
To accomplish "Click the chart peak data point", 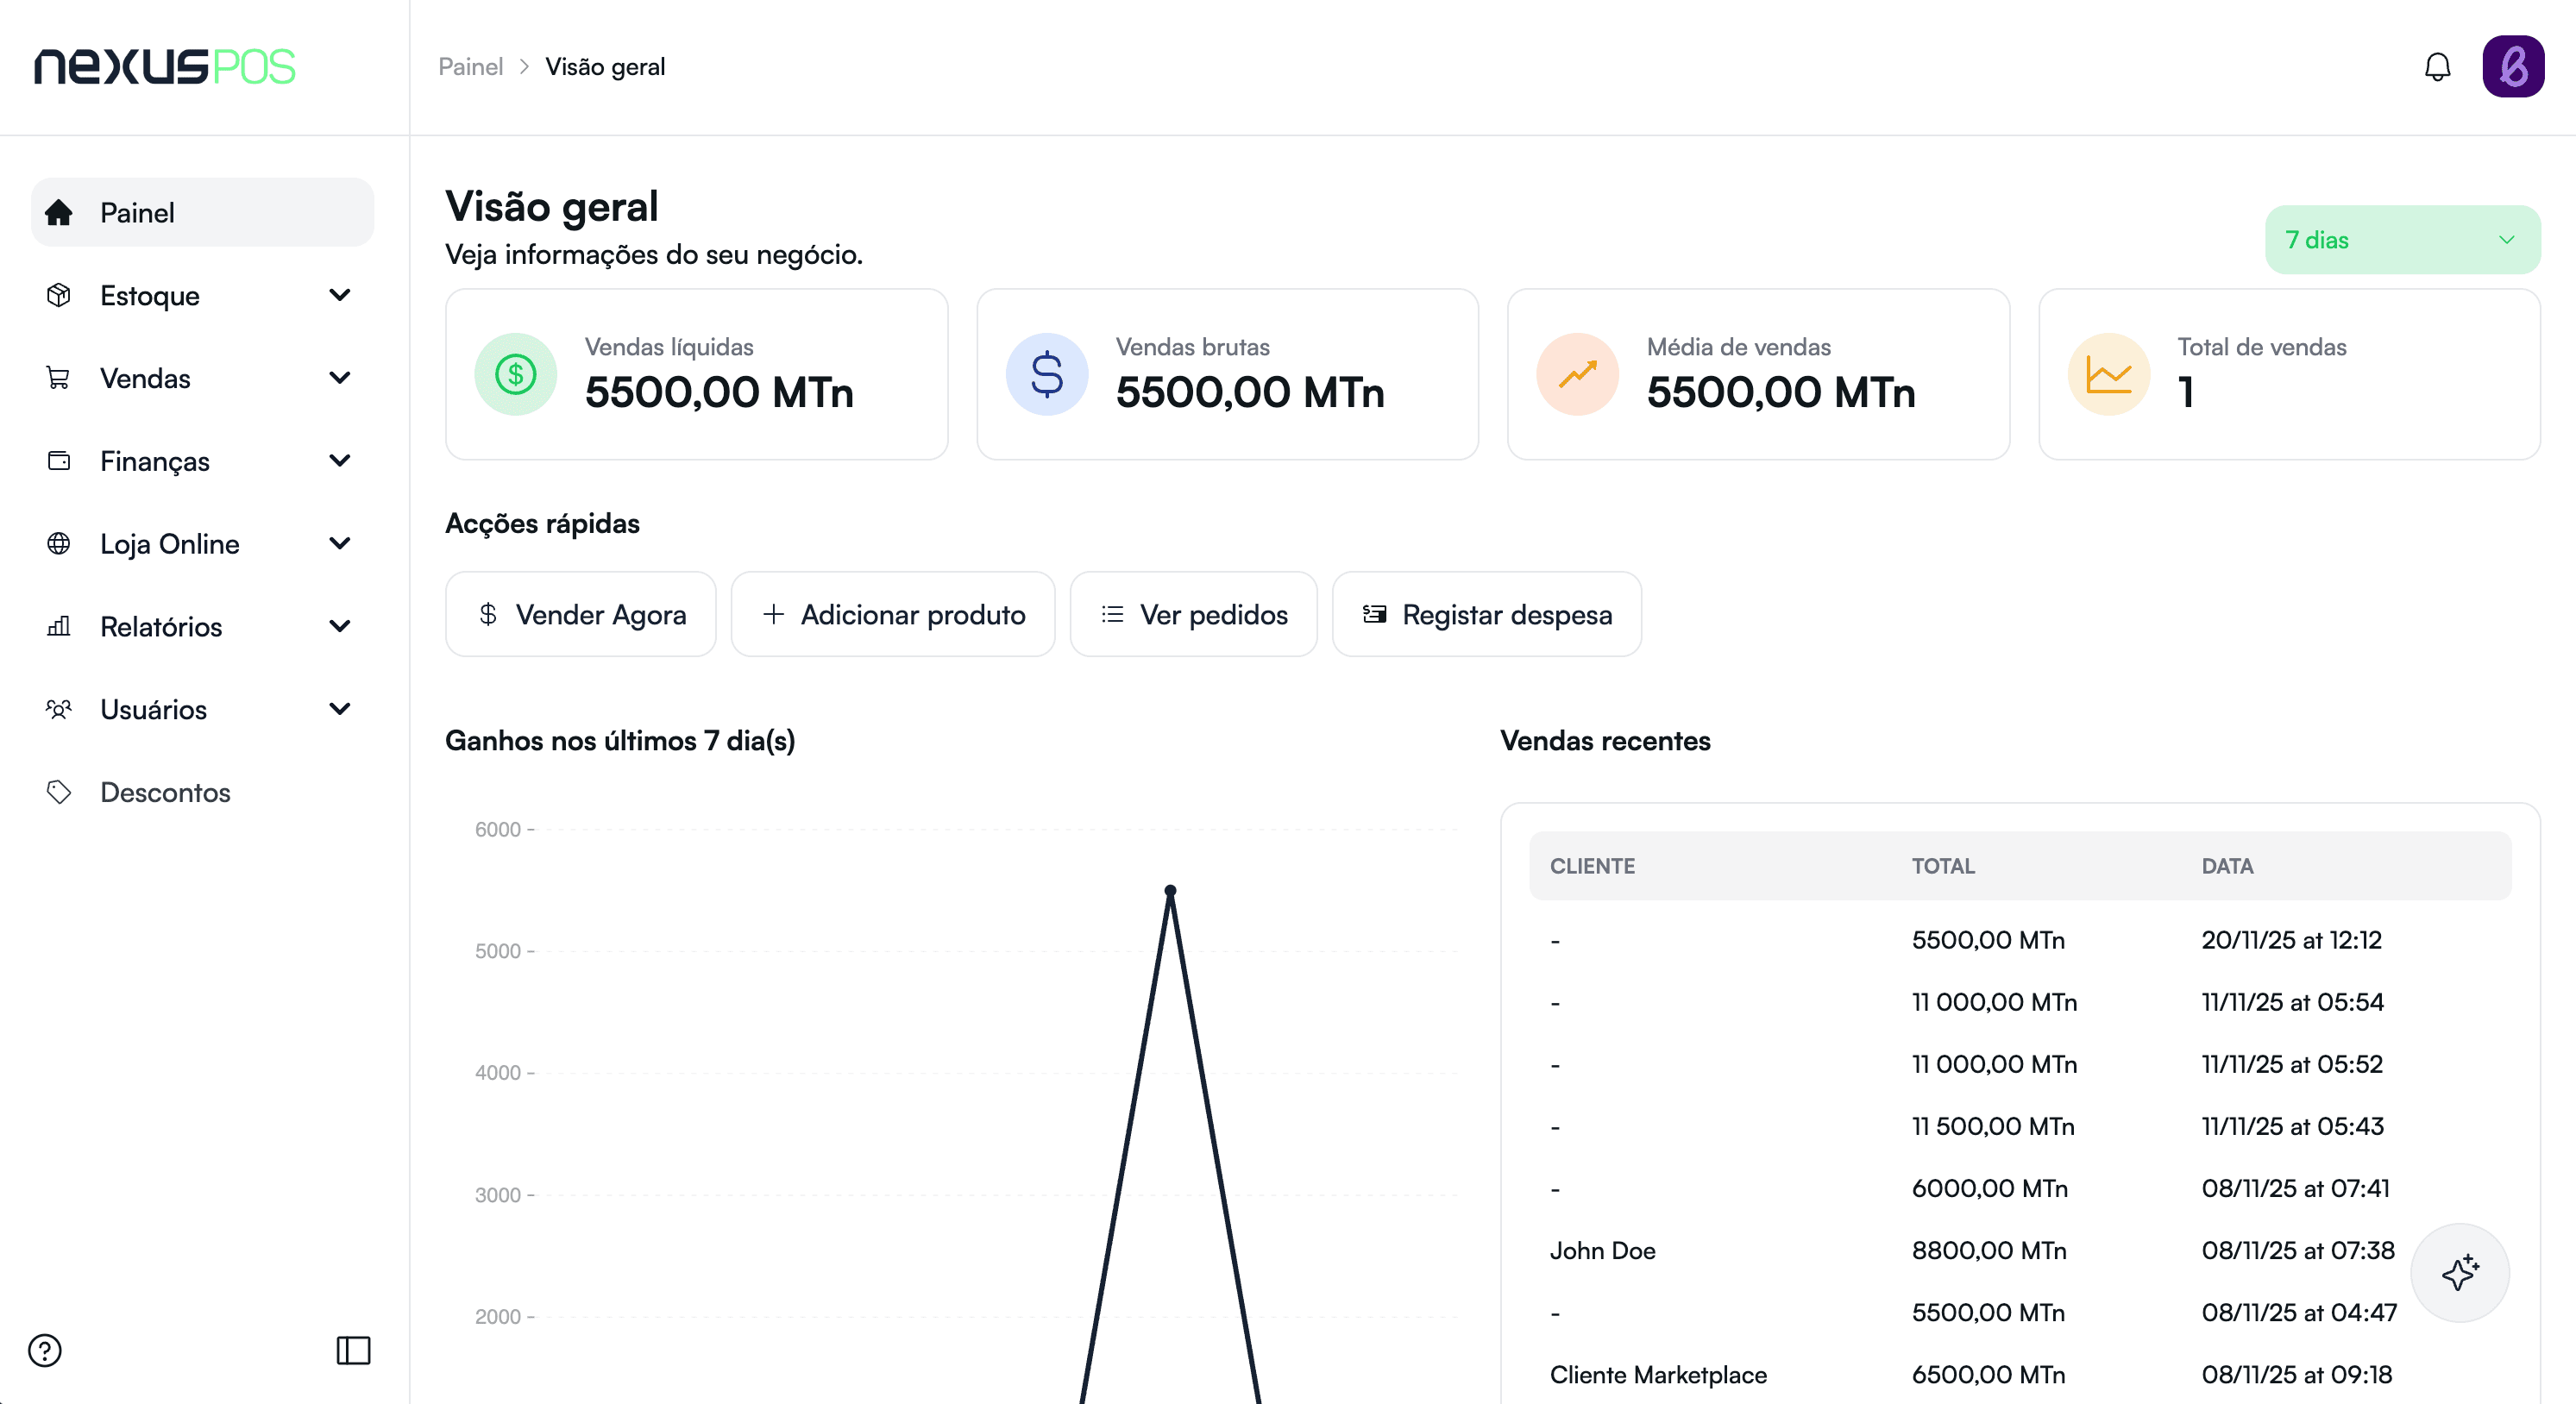I will (x=1170, y=889).
